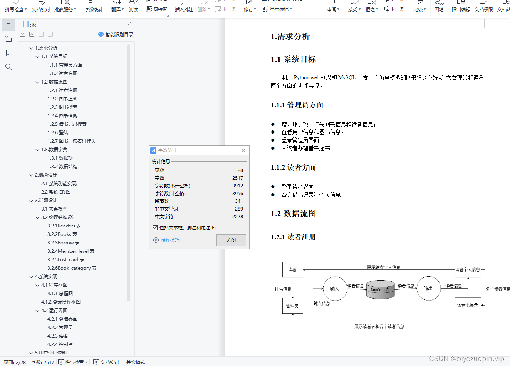The width and height of the screenshot is (510, 366).
Task: Collapse the 1.2 数据流图 outline node
Action: 37,82
